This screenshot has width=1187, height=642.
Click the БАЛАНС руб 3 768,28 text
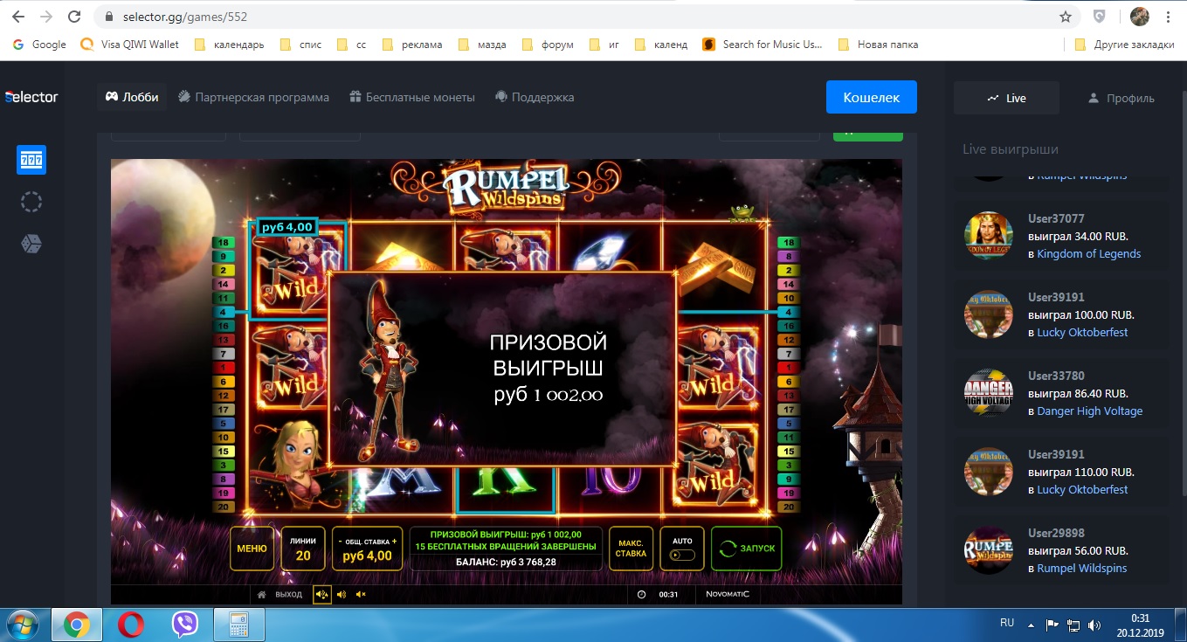506,563
